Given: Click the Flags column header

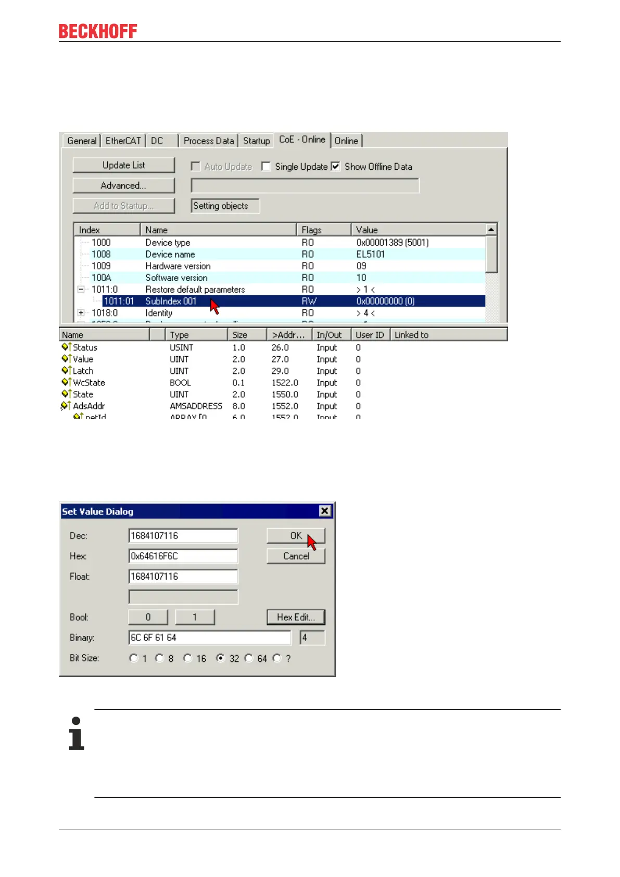Looking at the screenshot, I should 324,230.
